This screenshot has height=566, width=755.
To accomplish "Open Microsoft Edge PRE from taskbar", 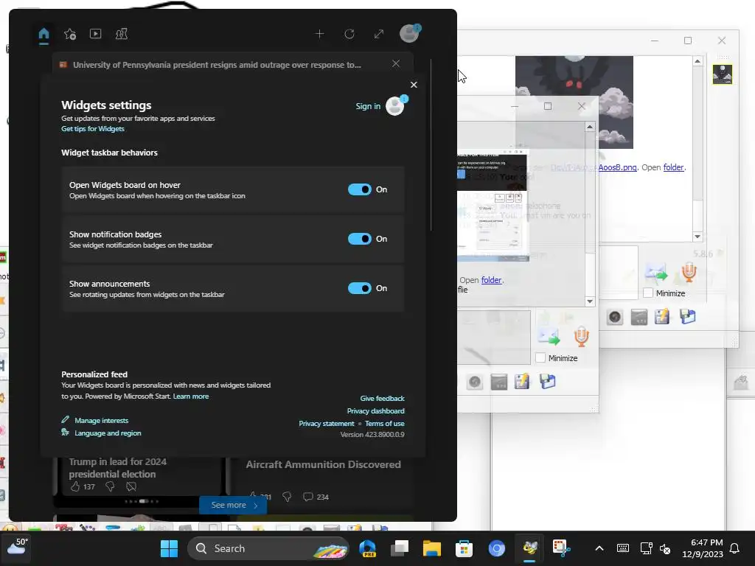I will pos(368,548).
